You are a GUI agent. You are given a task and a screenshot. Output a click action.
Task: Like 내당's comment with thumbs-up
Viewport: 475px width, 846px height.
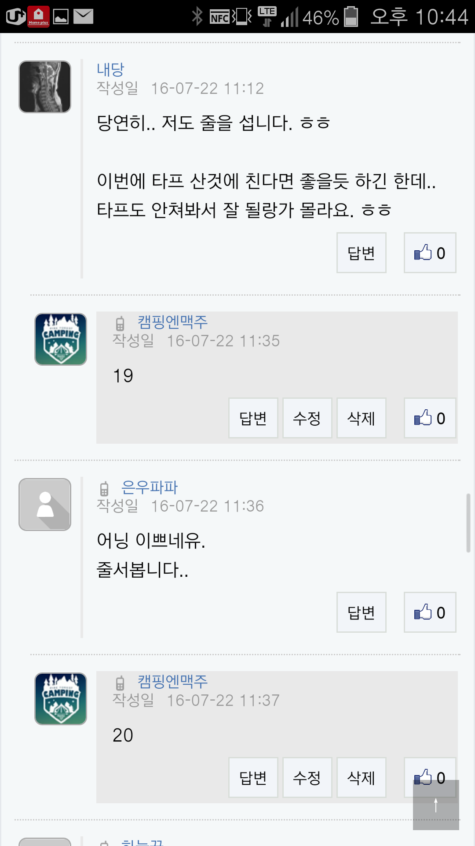[x=430, y=253]
